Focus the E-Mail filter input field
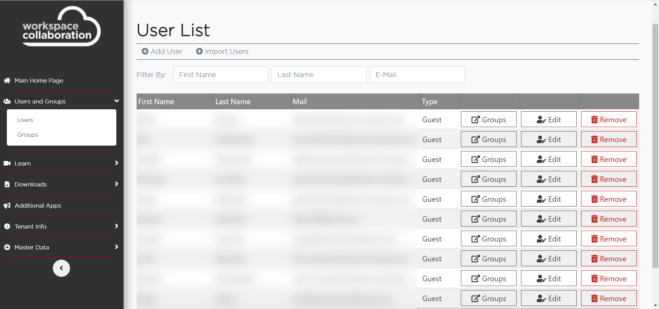The width and height of the screenshot is (659, 309). 417,75
